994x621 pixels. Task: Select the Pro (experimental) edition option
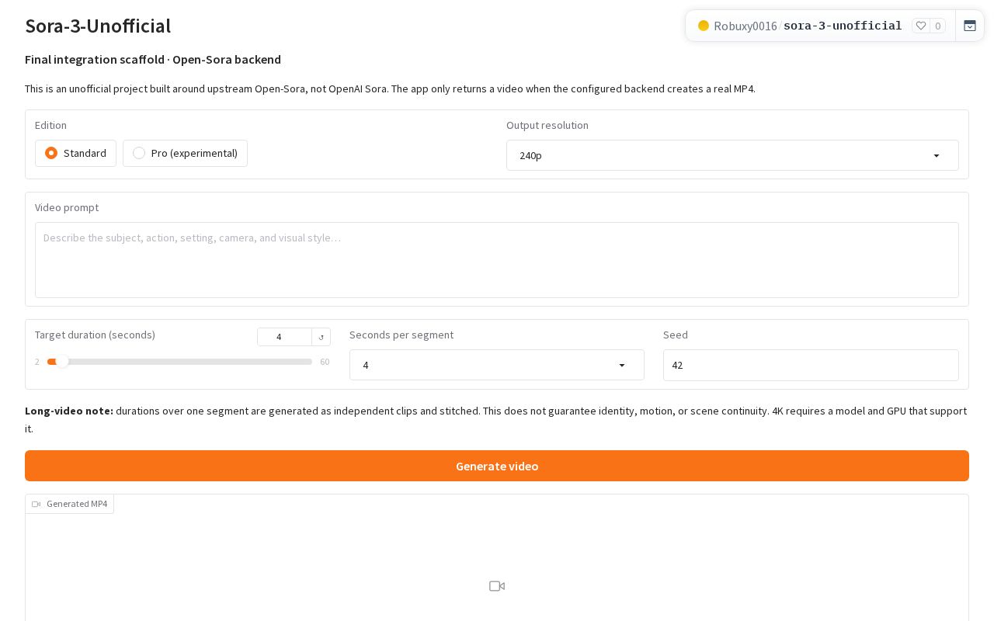click(185, 153)
